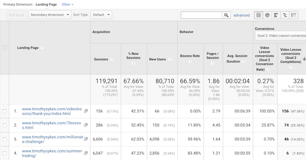Open the millionaire-challenge external link icon
Image resolution: width=306 pixels, height=160 pixels.
tap(86, 139)
